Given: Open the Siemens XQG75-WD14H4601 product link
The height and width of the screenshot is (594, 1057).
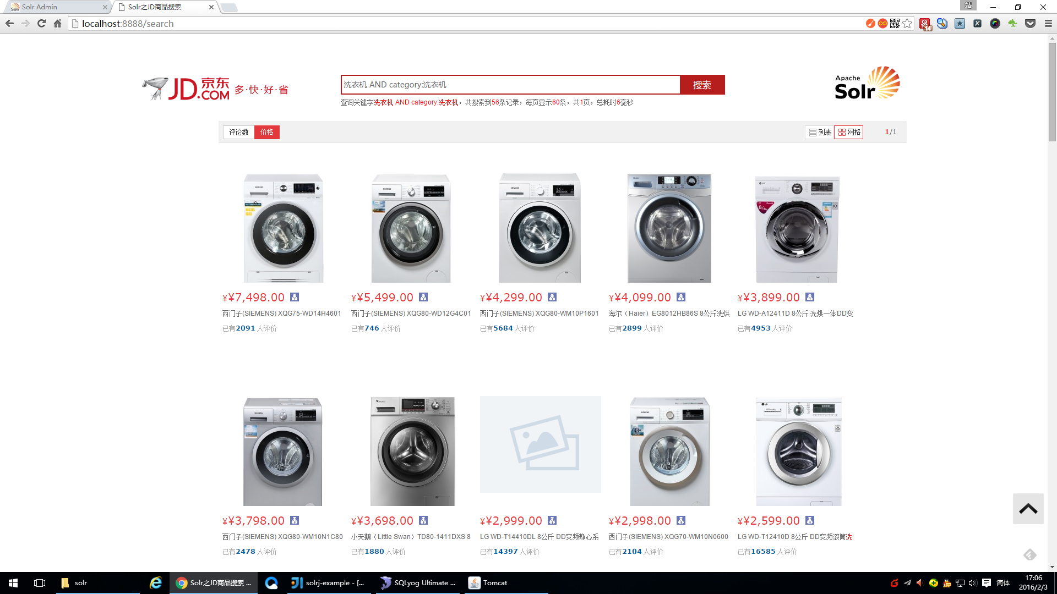Looking at the screenshot, I should [281, 313].
